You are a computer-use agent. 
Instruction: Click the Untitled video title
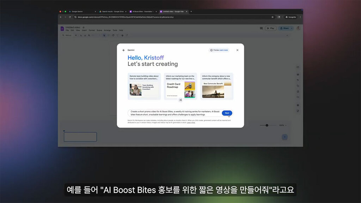(x=73, y=27)
